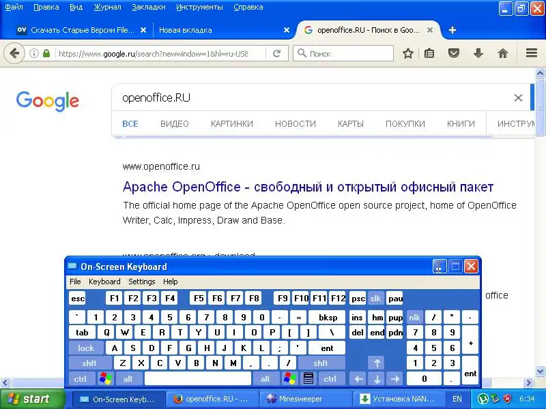Image resolution: width=546 pixels, height=409 pixels.
Task: Open On-Screen Keyboard Settings menu
Action: (142, 282)
